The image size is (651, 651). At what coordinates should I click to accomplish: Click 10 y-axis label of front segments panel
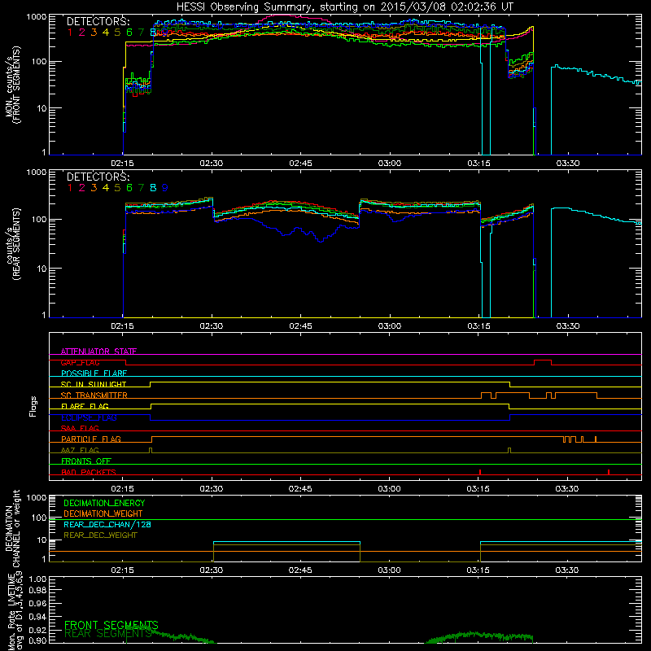coord(42,108)
